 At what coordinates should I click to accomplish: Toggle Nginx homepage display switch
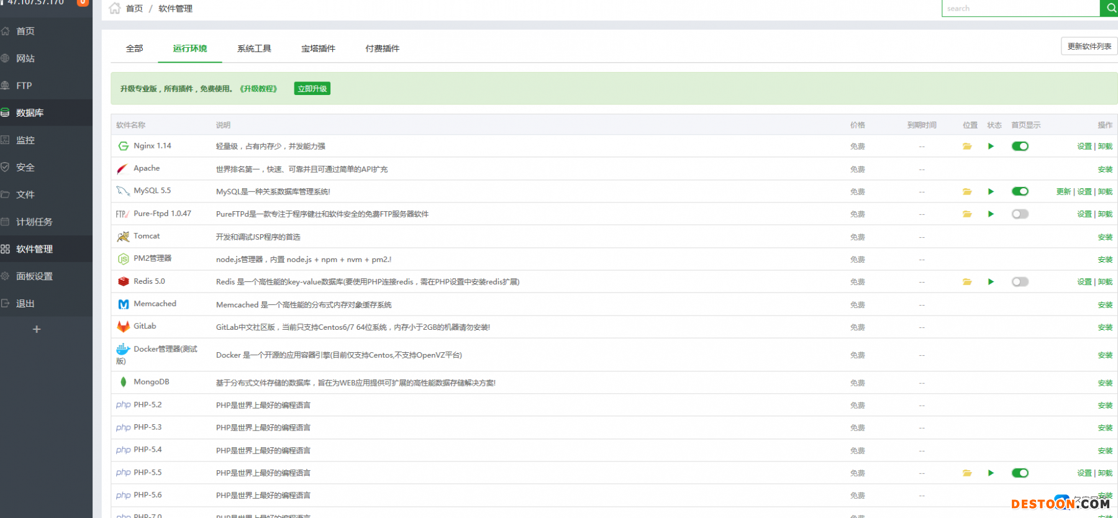(1020, 147)
